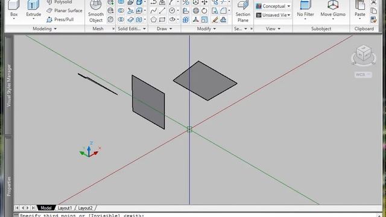Open the Extrude dropdown arrow
386x217 pixels.
(x=34, y=19)
